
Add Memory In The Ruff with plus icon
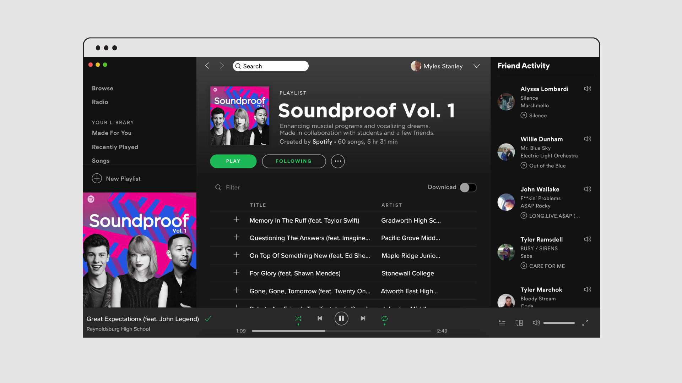[x=236, y=220]
